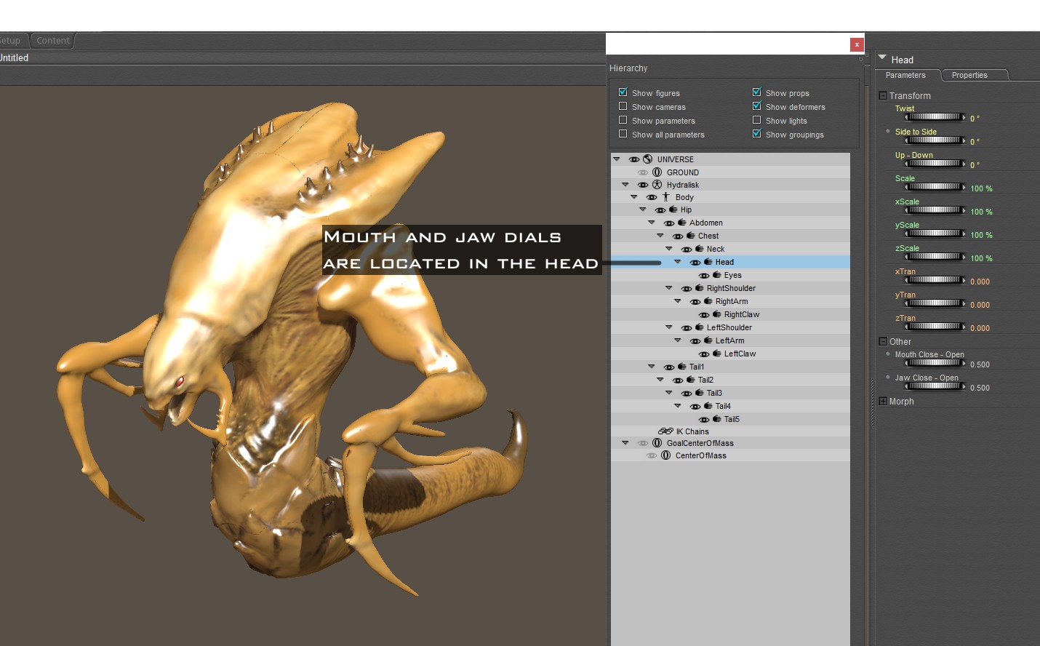Image resolution: width=1040 pixels, height=646 pixels.
Task: Click the Hip body part icon
Action: pyautogui.click(x=673, y=210)
